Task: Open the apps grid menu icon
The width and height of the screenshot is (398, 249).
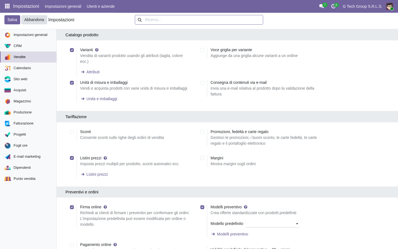Action: click(7, 6)
